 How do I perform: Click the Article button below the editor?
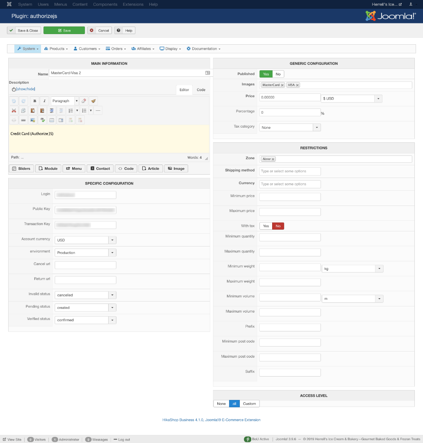coord(151,169)
